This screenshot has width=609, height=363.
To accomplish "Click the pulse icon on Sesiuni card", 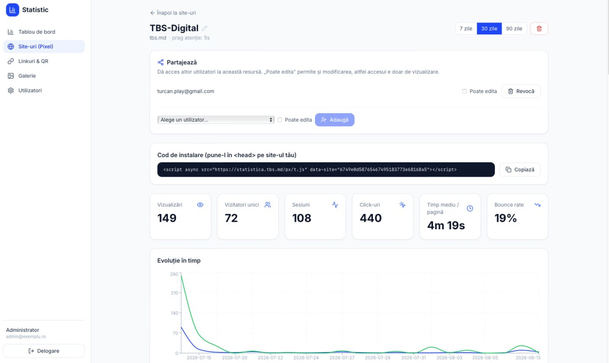I will pyautogui.click(x=335, y=205).
